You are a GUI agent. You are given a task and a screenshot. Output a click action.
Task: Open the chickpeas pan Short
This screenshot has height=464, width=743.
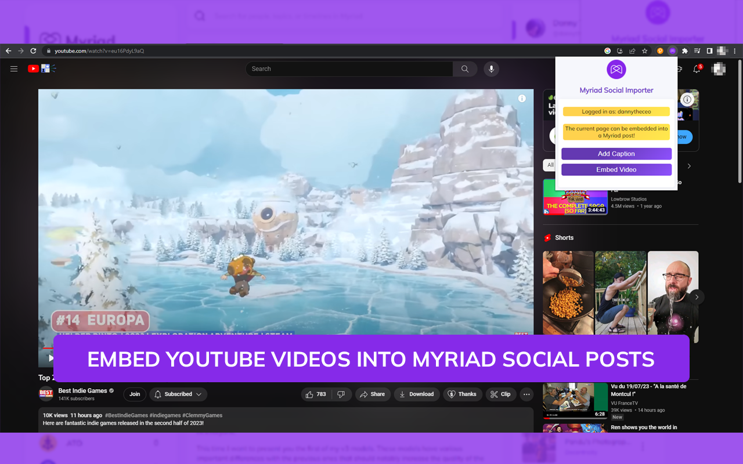point(568,293)
